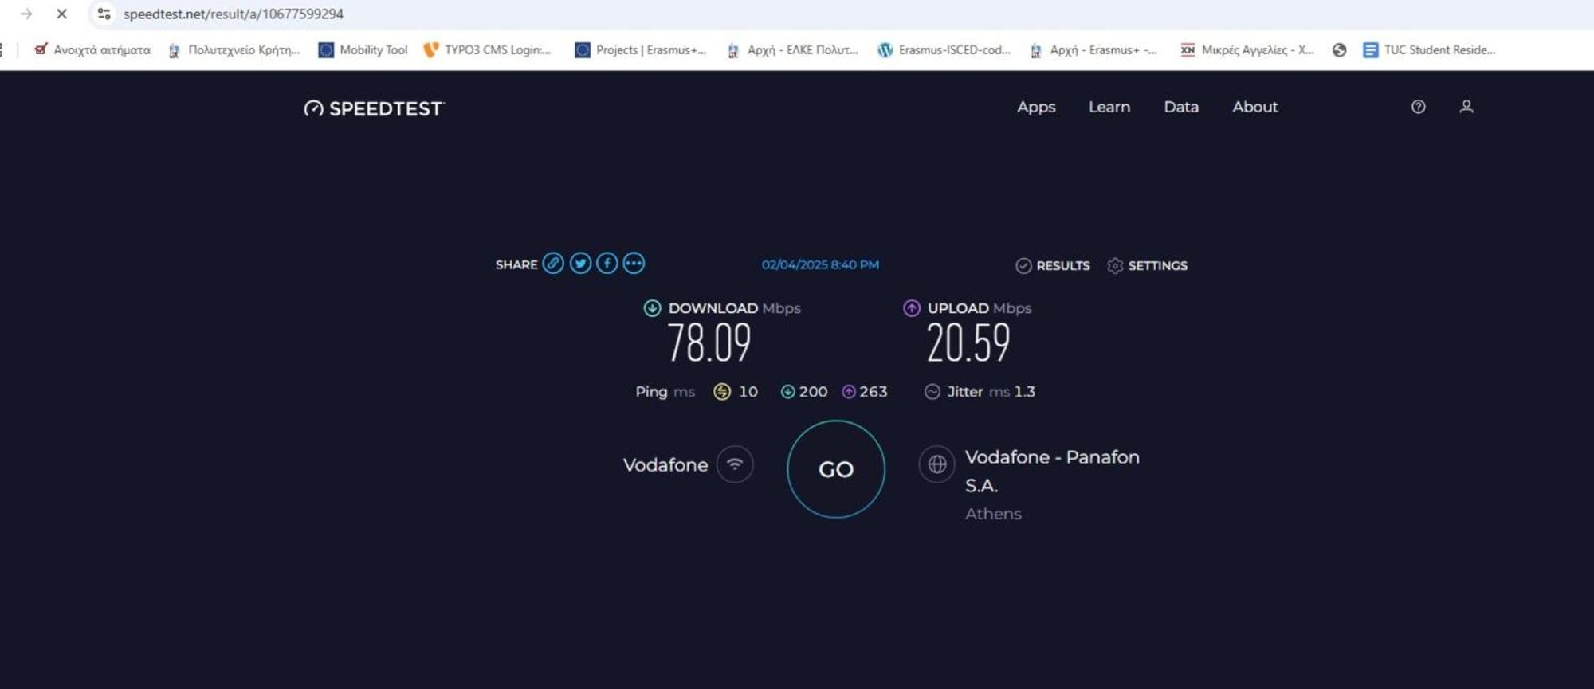Open the user account icon
Screen dimensions: 1594x689
pyautogui.click(x=1466, y=107)
